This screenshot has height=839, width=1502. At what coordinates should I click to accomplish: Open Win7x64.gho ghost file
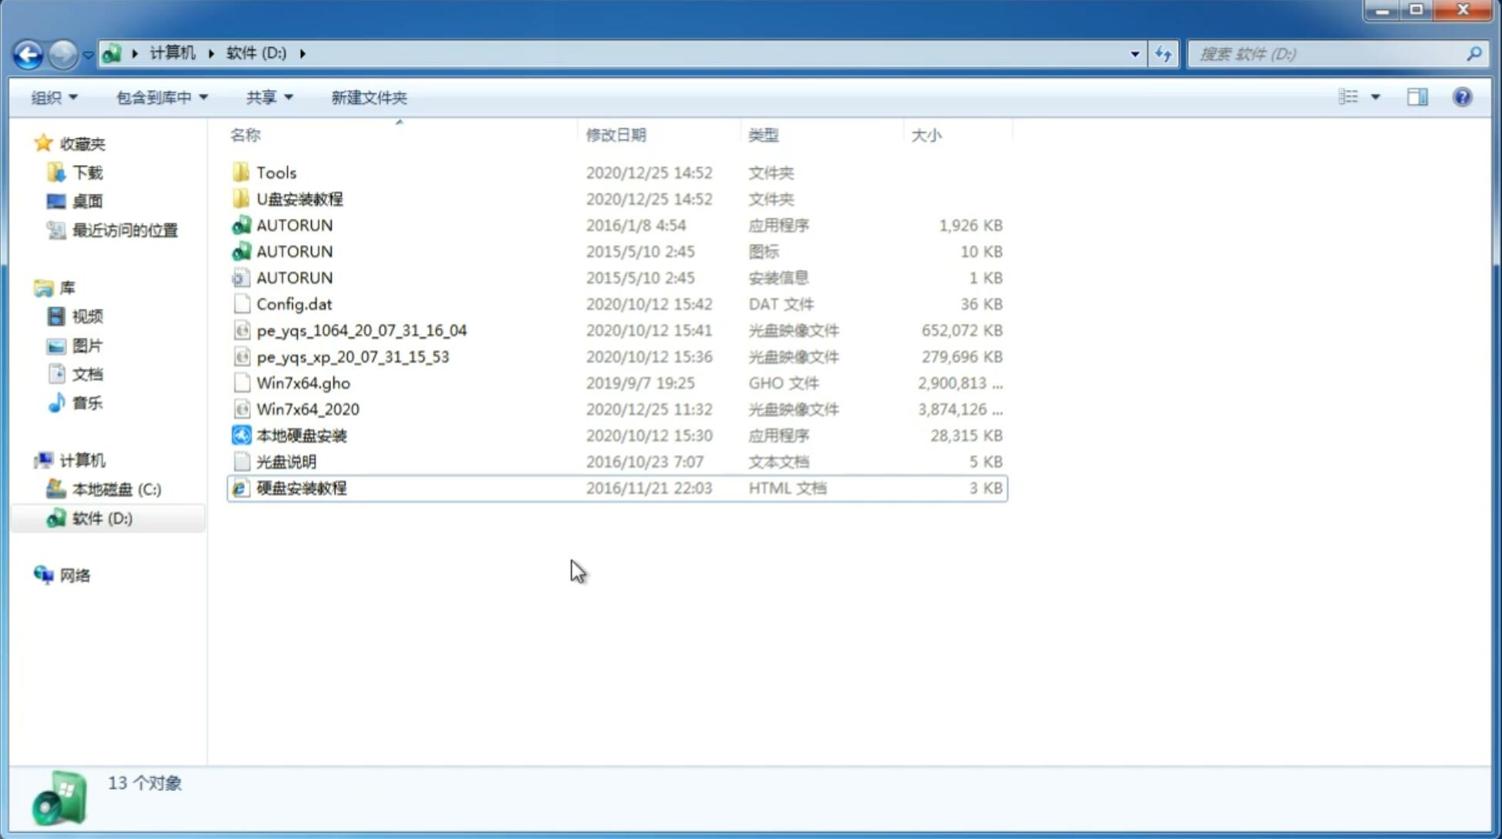pyautogui.click(x=303, y=382)
